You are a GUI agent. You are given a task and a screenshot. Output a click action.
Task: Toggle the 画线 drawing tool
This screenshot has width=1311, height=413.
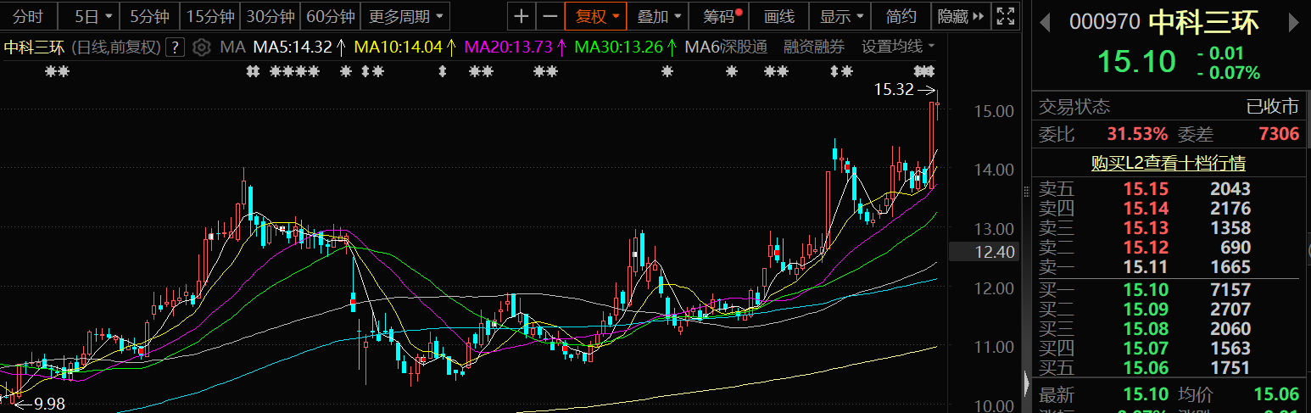click(x=778, y=16)
